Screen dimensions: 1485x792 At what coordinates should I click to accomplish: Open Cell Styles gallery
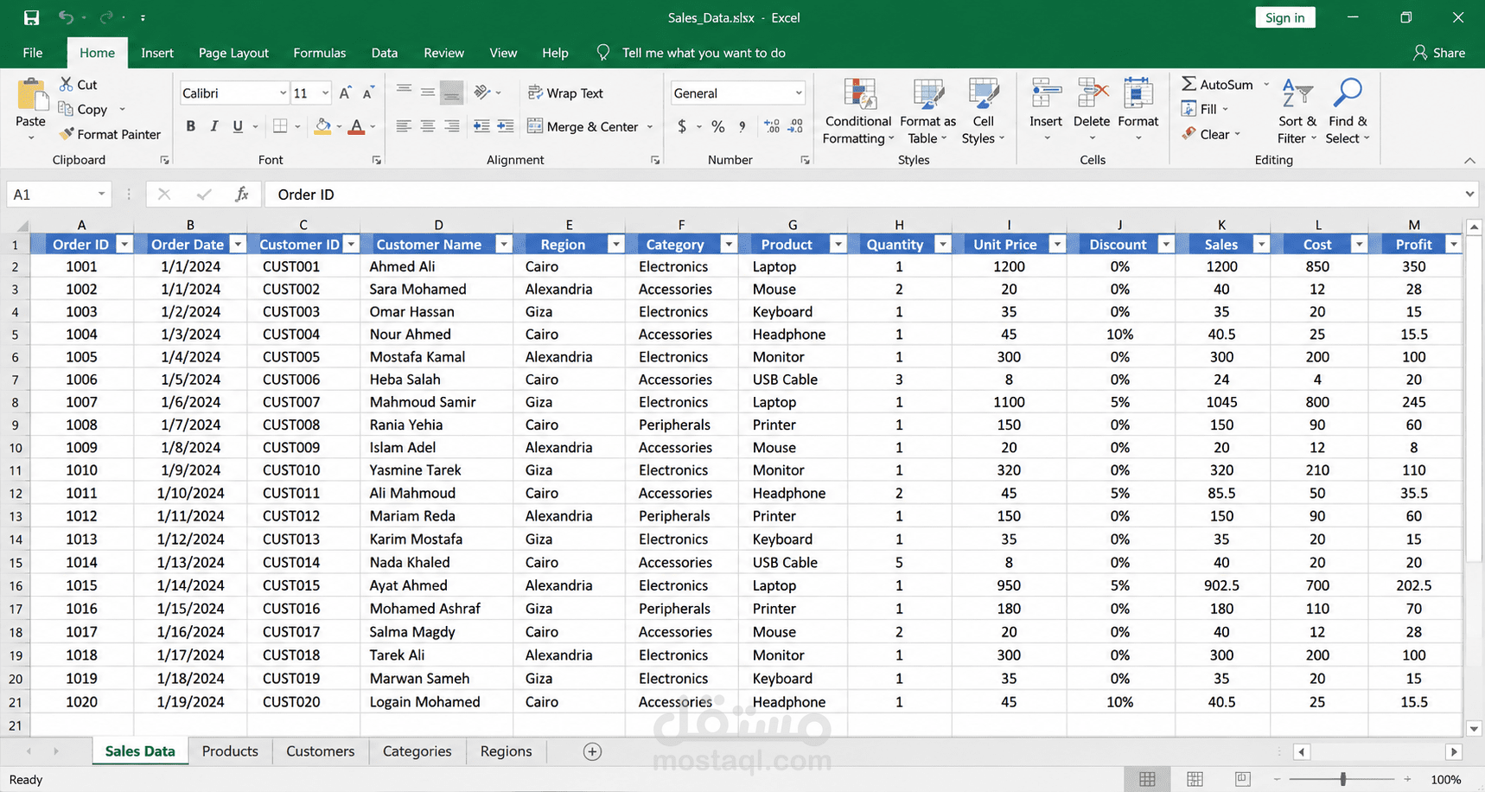pyautogui.click(x=983, y=112)
